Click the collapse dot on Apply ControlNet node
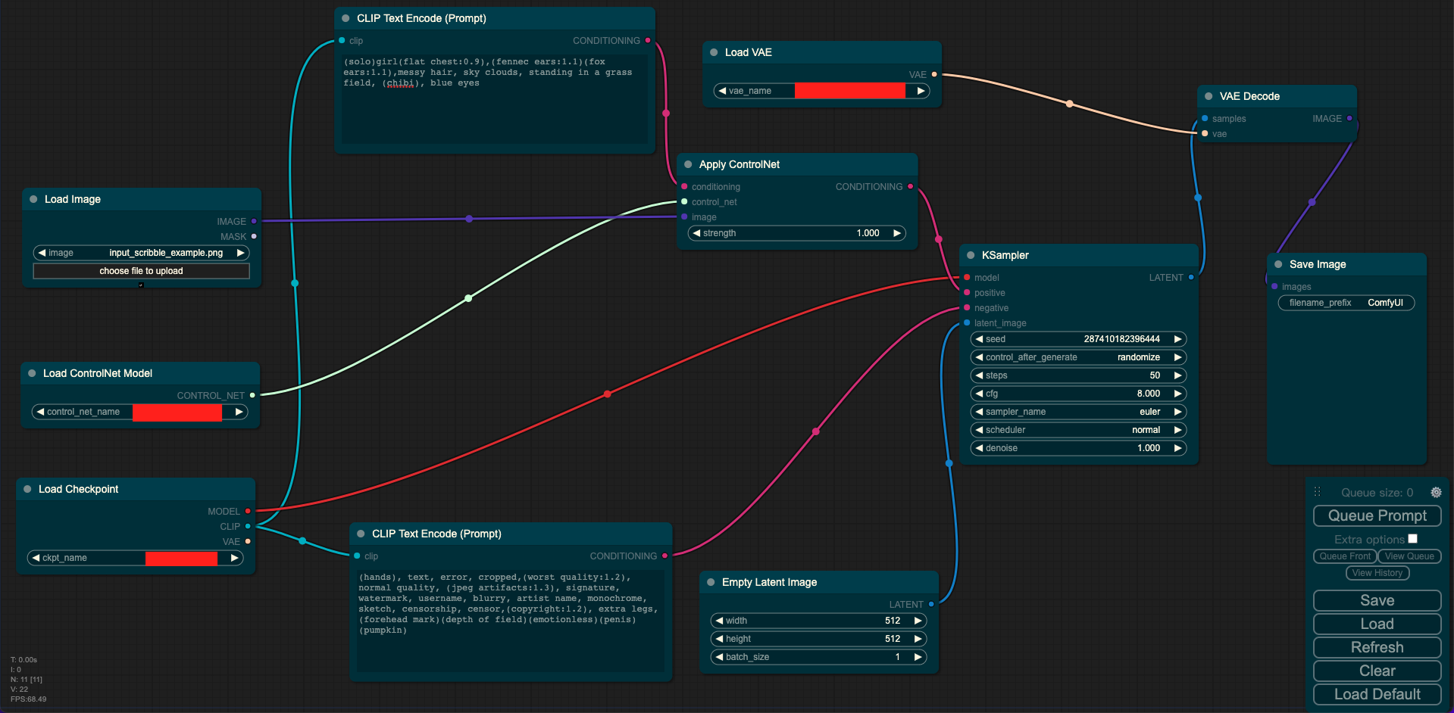This screenshot has width=1454, height=713. tap(688, 164)
